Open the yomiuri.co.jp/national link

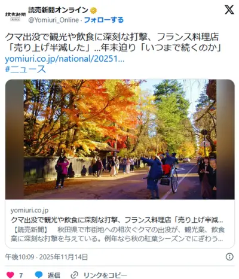click(x=65, y=59)
